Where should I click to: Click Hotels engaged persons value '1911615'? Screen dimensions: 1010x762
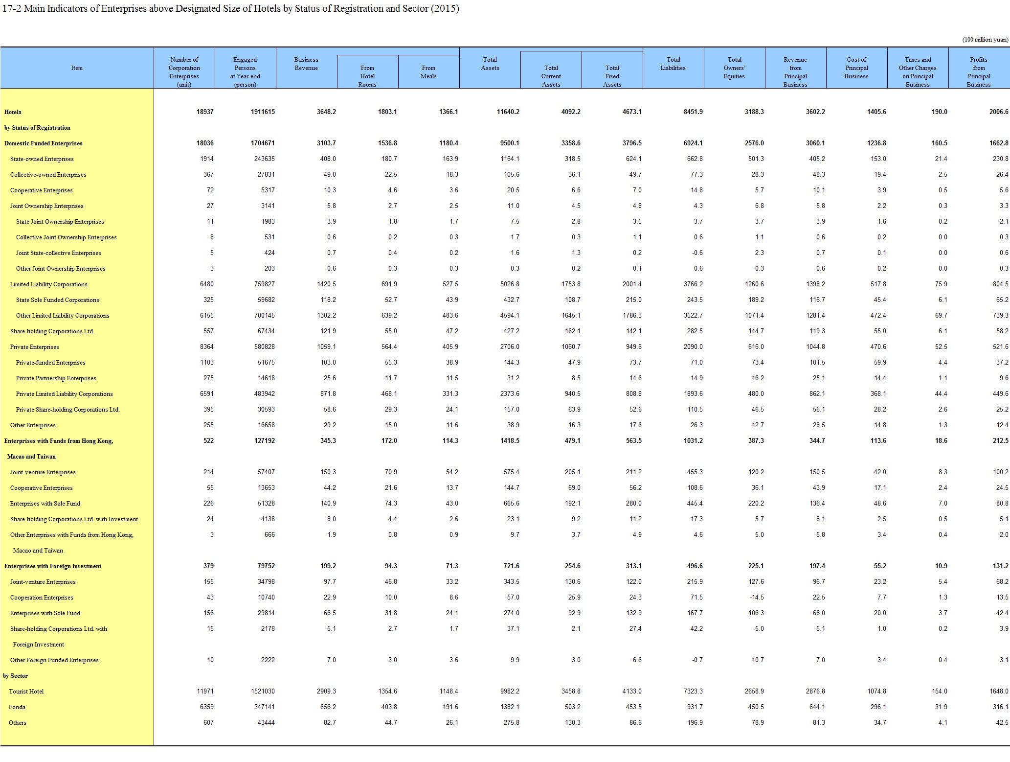click(x=263, y=112)
